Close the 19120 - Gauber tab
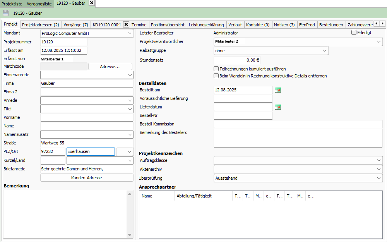 [91, 3]
